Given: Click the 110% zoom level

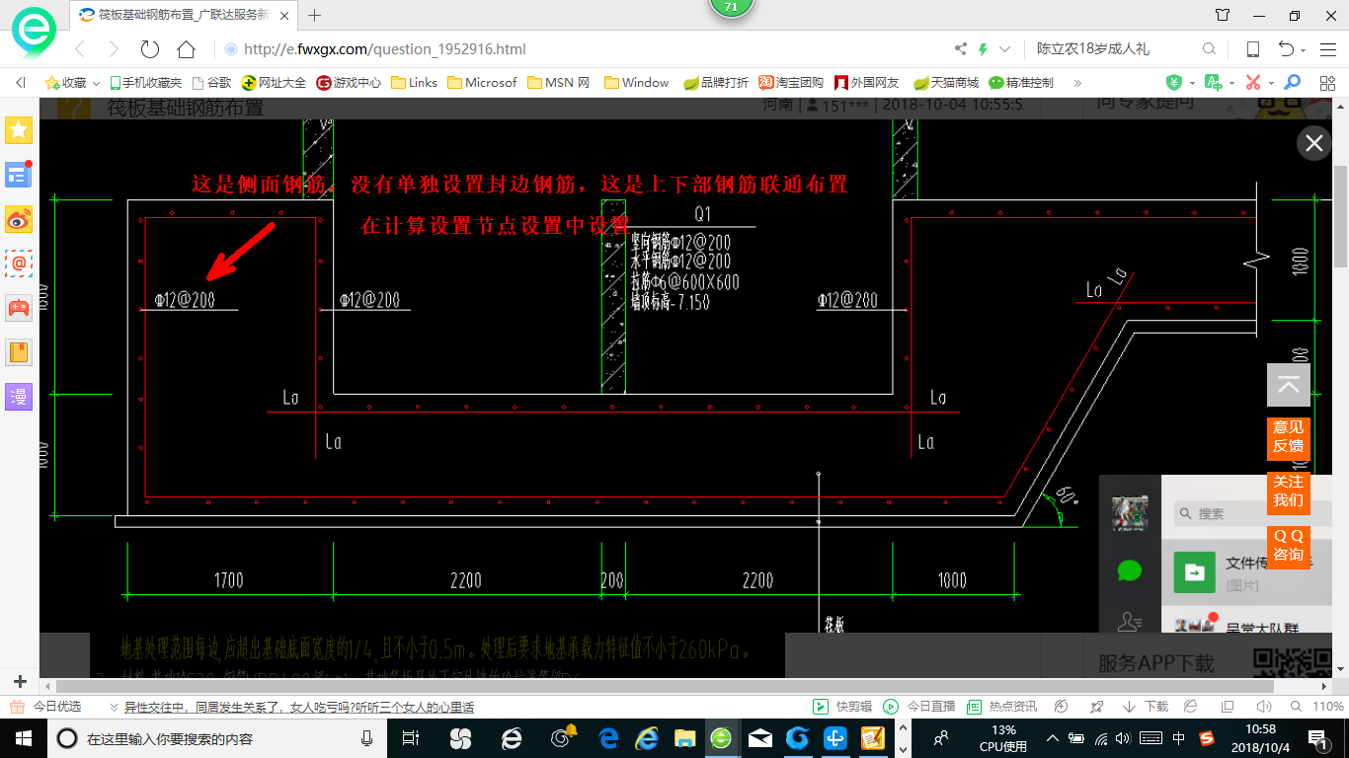Looking at the screenshot, I should pyautogui.click(x=1328, y=707).
